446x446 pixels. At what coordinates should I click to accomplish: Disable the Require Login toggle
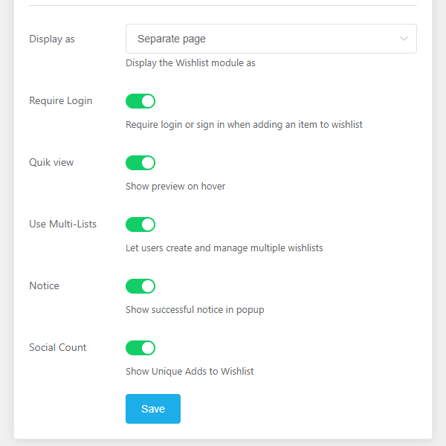click(140, 101)
